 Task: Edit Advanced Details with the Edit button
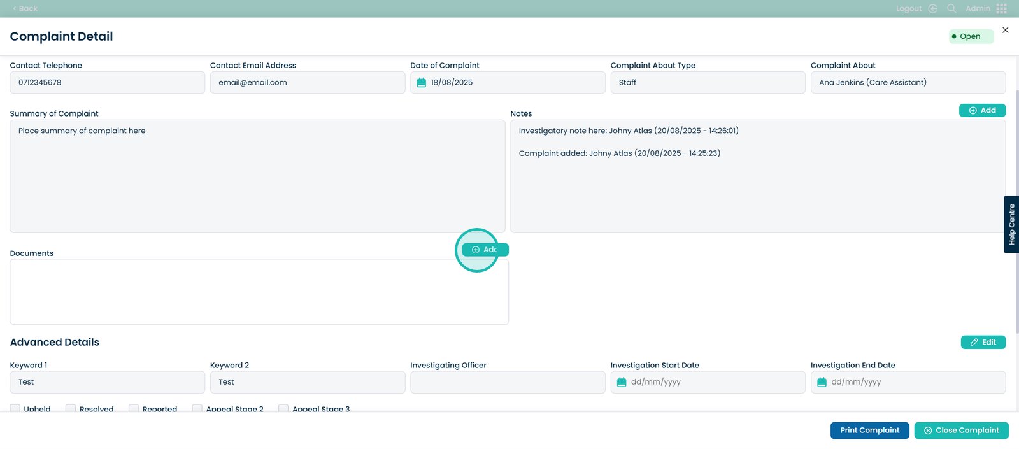(x=983, y=342)
